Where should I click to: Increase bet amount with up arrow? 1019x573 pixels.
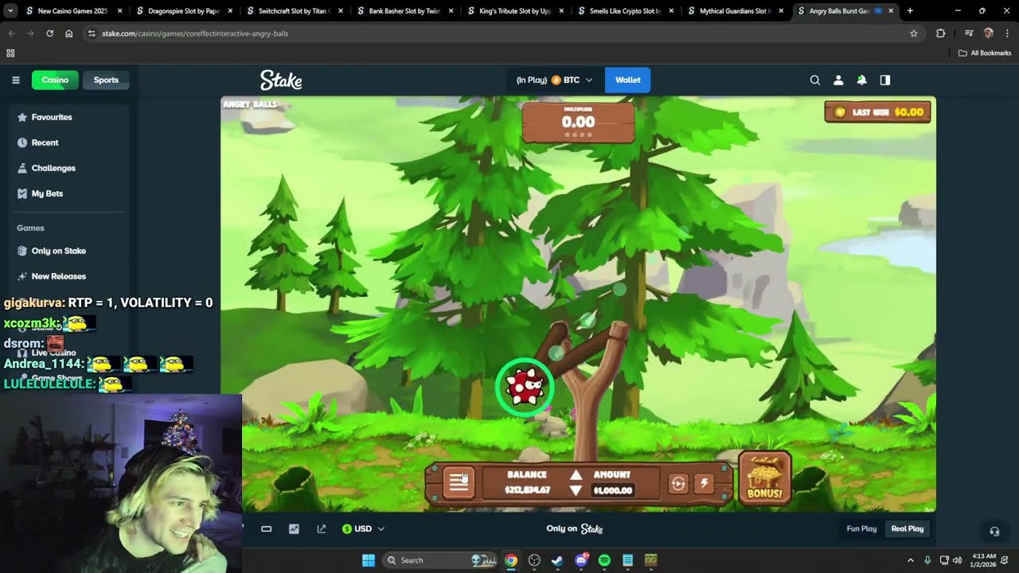point(576,474)
